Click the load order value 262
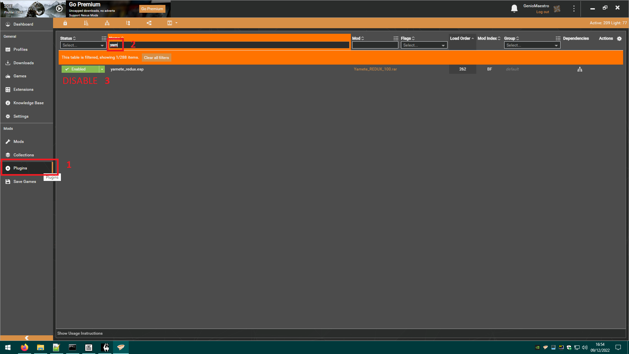Screen dimensions: 629x354 [463, 69]
